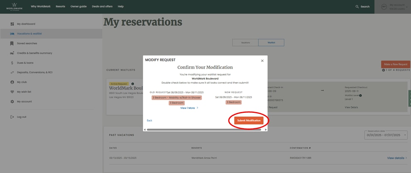View details of WorldMark Arrow Point stay

click(x=397, y=158)
